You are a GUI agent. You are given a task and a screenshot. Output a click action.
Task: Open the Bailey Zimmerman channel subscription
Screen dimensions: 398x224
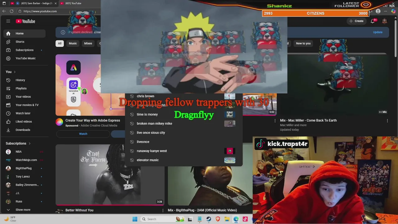[x=25, y=185]
